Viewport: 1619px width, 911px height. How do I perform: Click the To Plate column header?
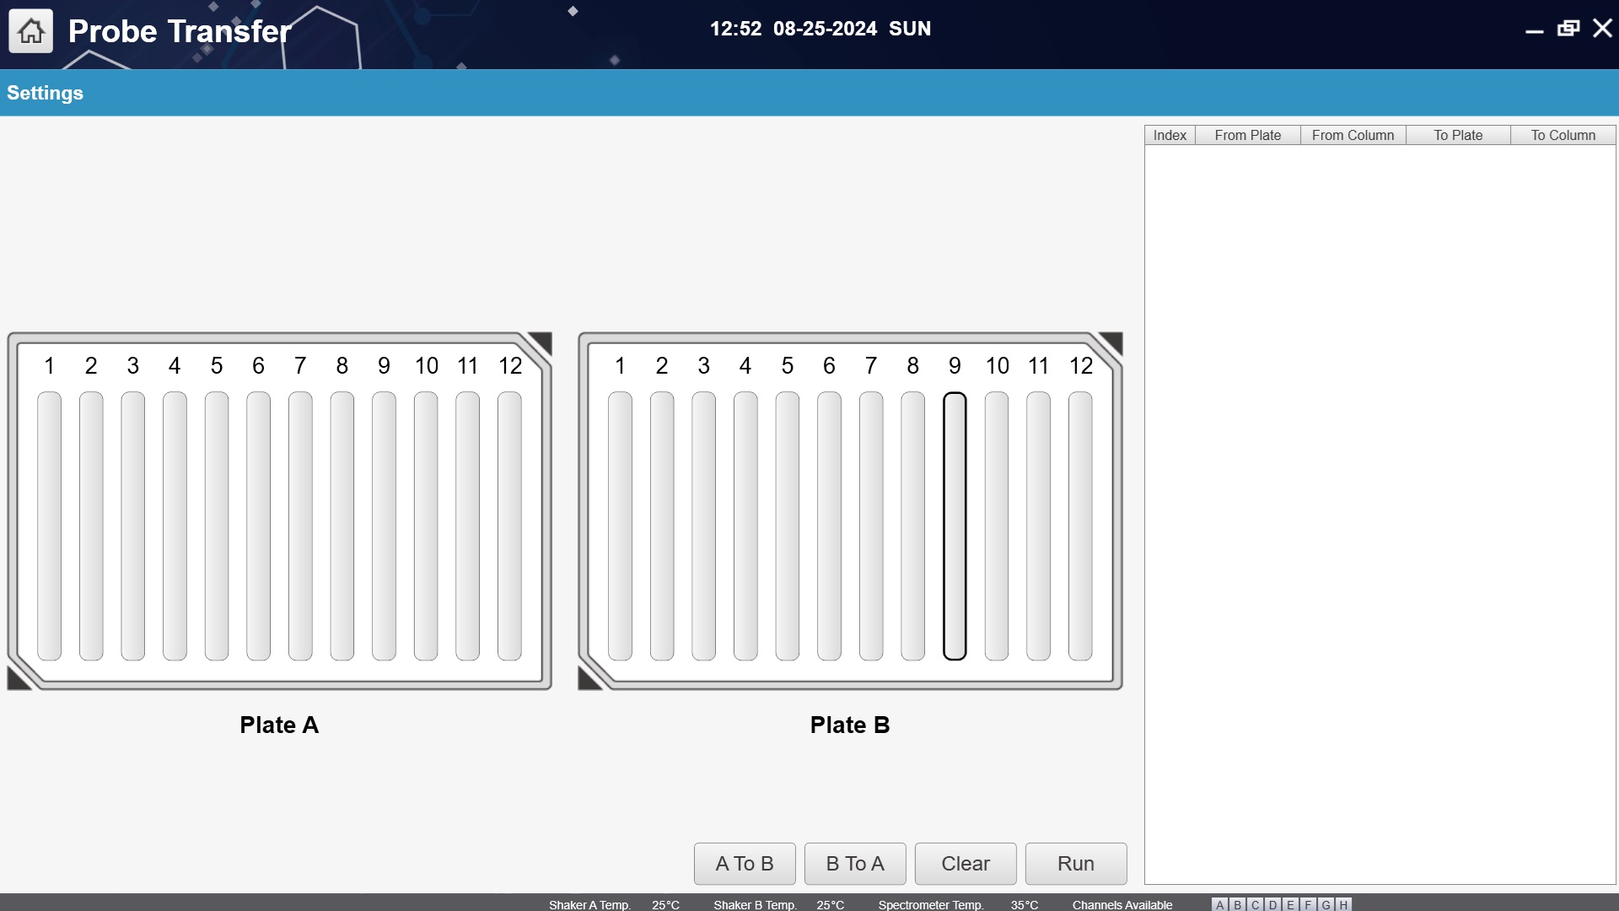click(1458, 135)
